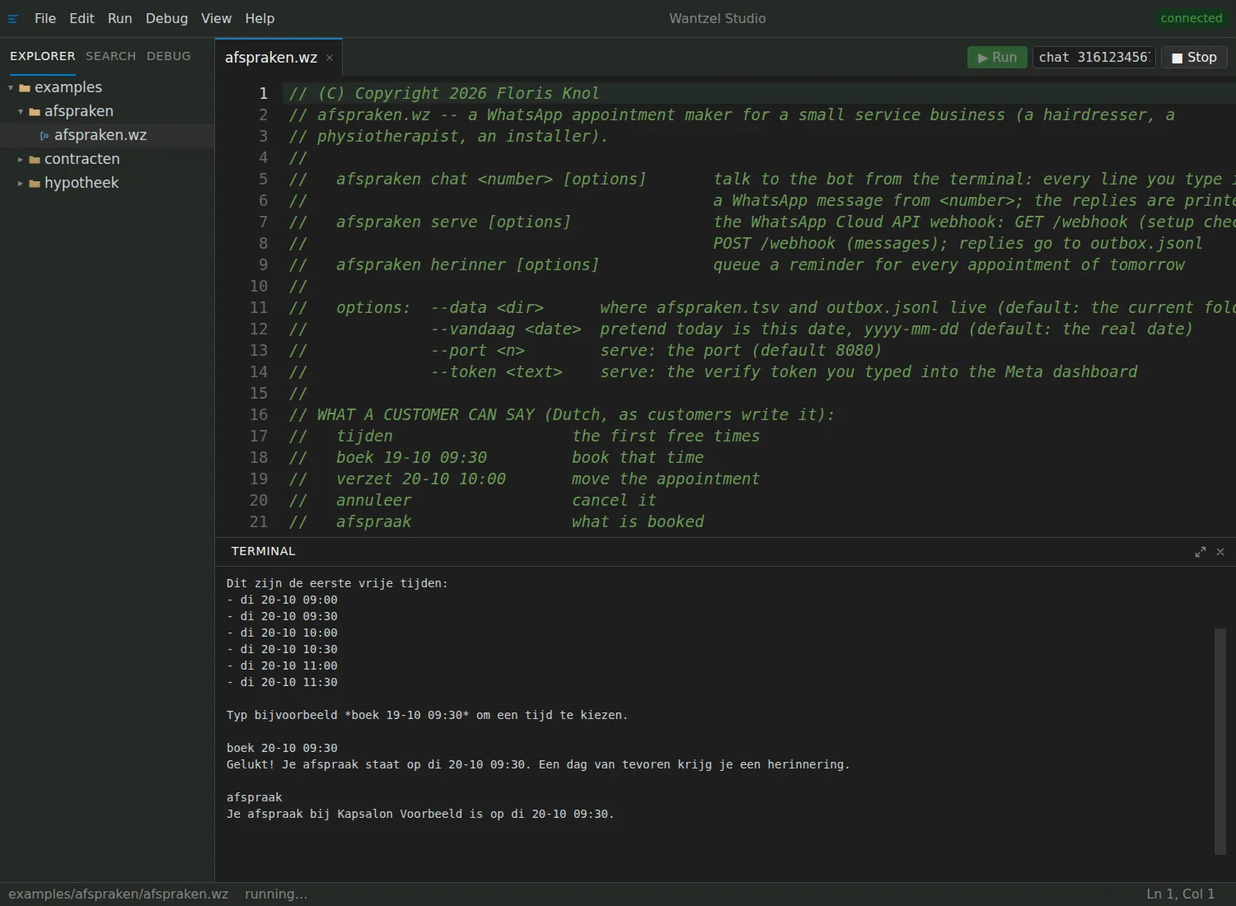Click the copyright comment on line 1

[444, 94]
